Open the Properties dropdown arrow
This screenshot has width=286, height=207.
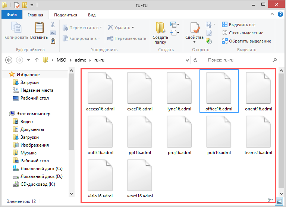coord(194,42)
